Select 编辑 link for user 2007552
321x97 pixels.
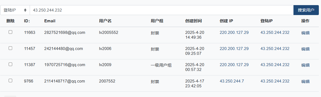305,81
